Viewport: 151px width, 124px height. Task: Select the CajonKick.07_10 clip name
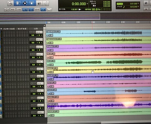coord(53,32)
